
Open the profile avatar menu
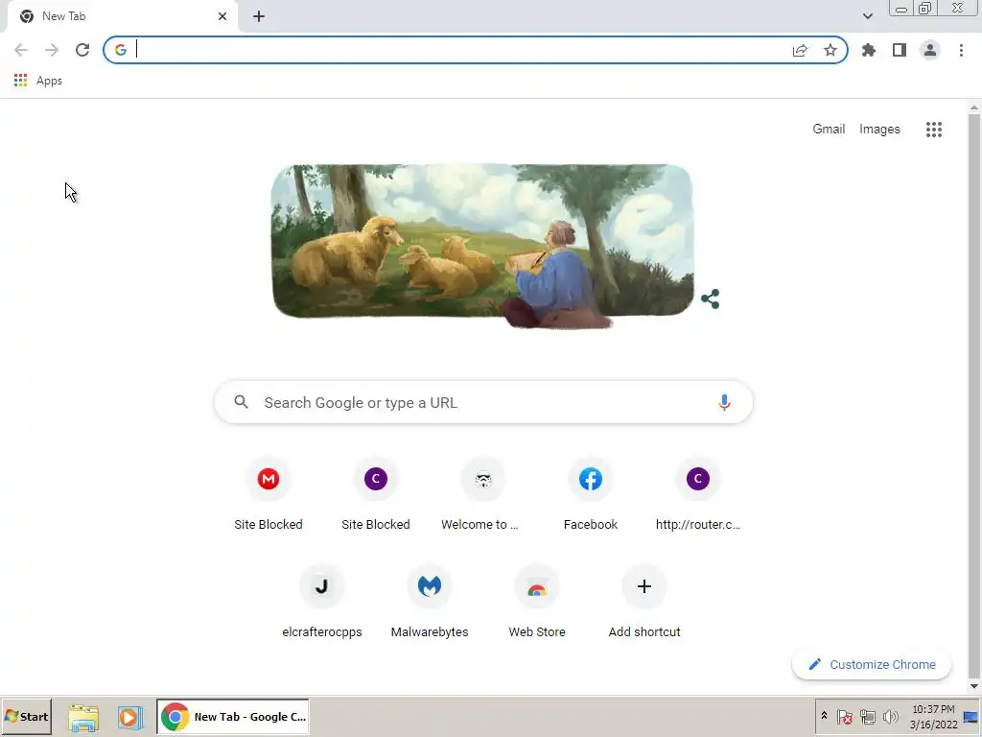[x=930, y=50]
